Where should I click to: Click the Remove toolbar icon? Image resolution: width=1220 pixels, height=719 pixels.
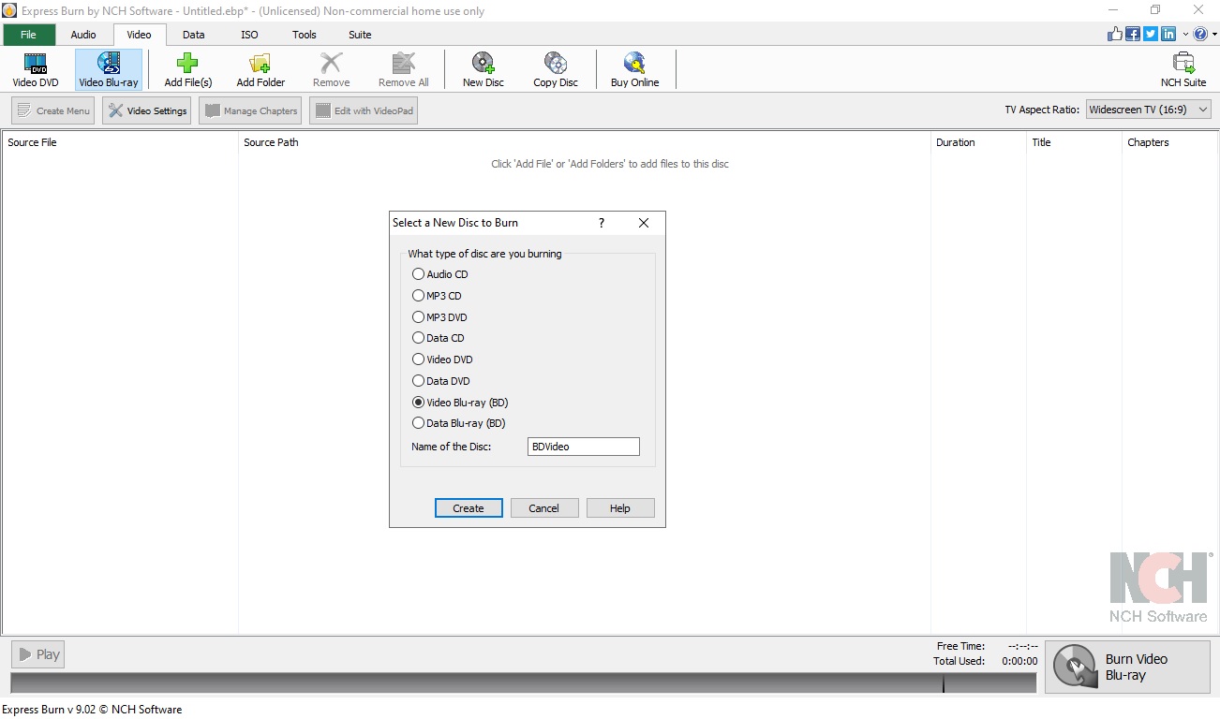coord(331,69)
